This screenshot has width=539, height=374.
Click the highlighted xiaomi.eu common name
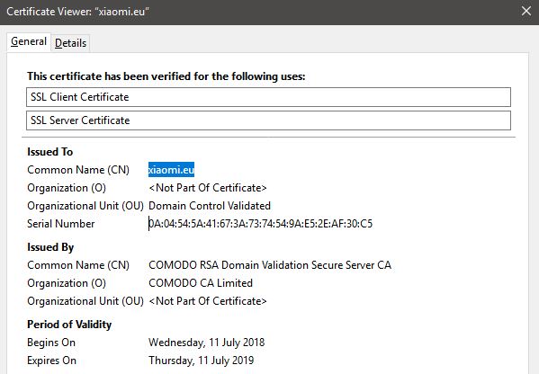point(171,170)
